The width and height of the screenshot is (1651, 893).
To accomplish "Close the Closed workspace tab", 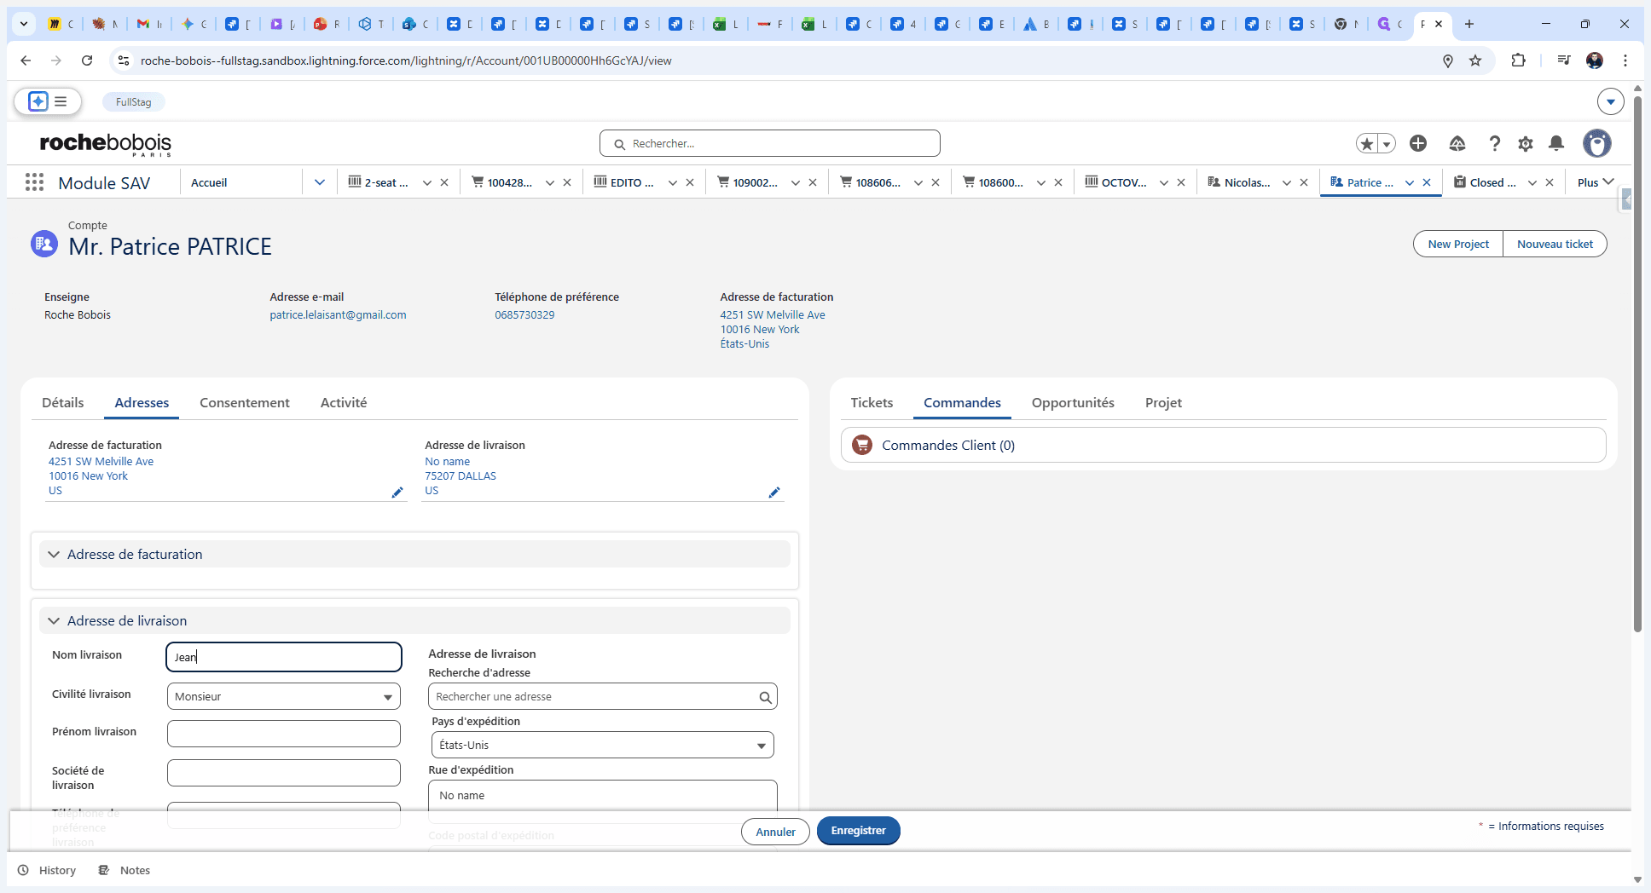I will pyautogui.click(x=1550, y=182).
